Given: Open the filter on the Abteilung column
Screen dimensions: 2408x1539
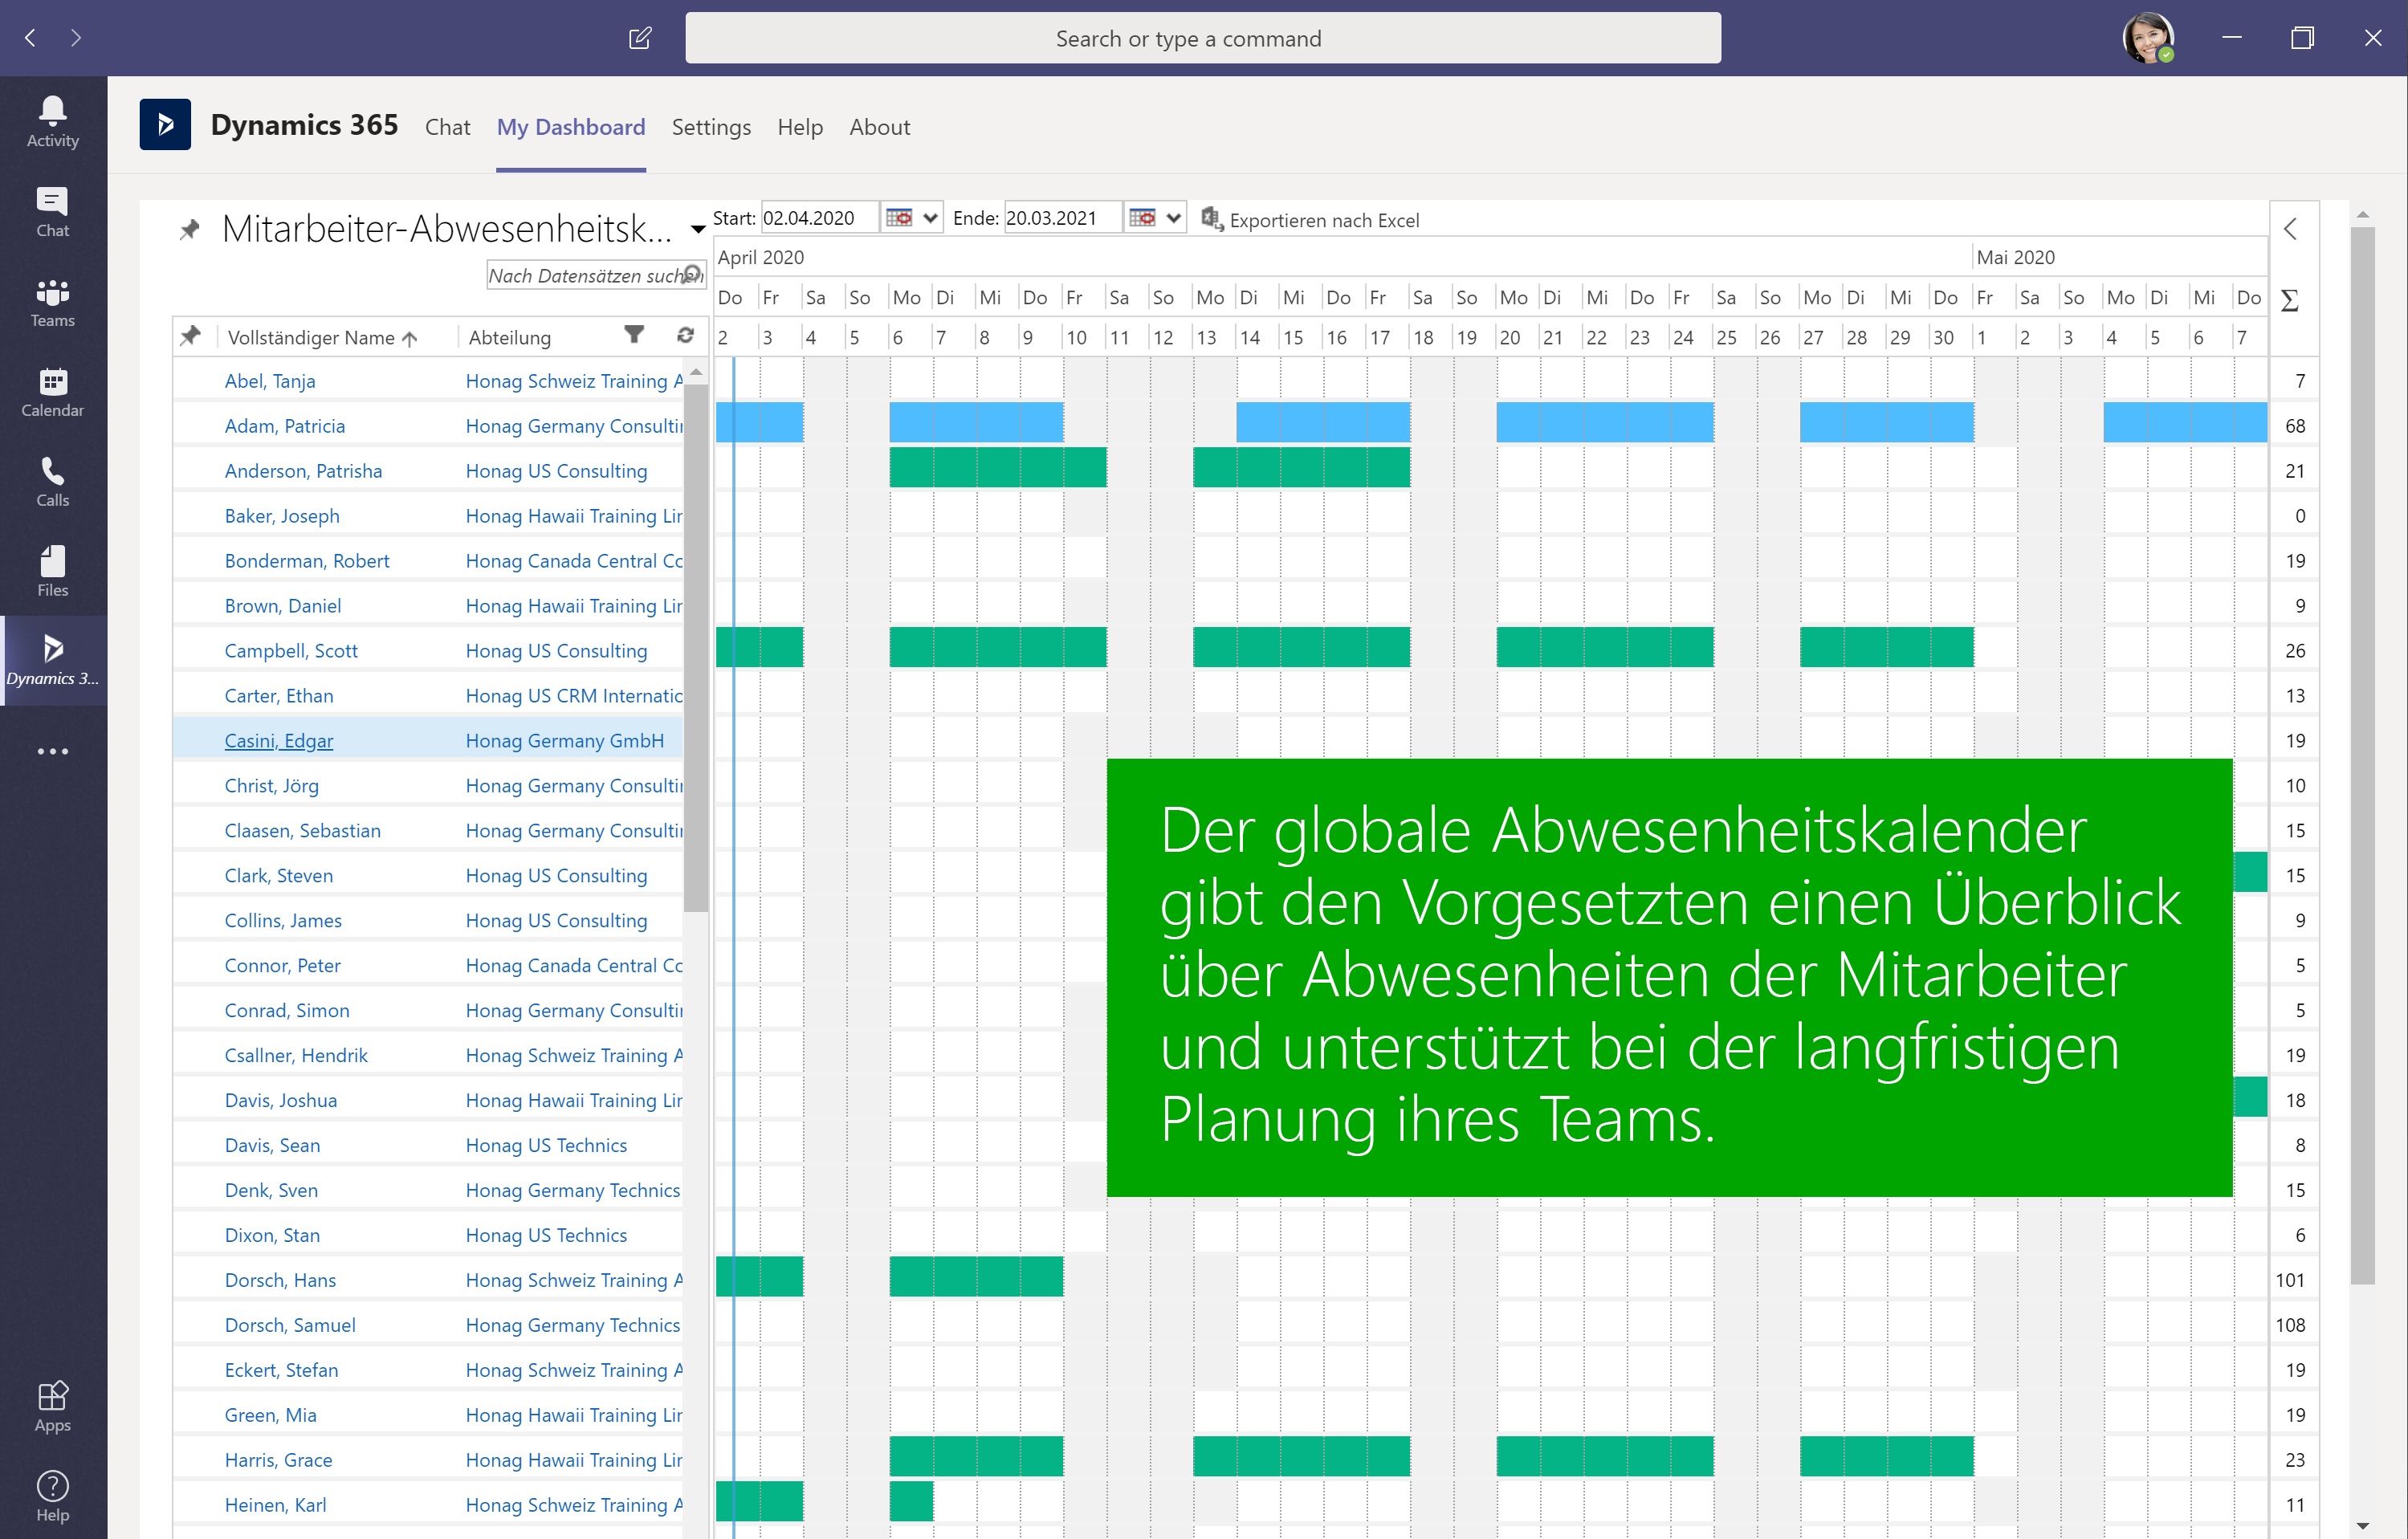Looking at the screenshot, I should pos(635,336).
